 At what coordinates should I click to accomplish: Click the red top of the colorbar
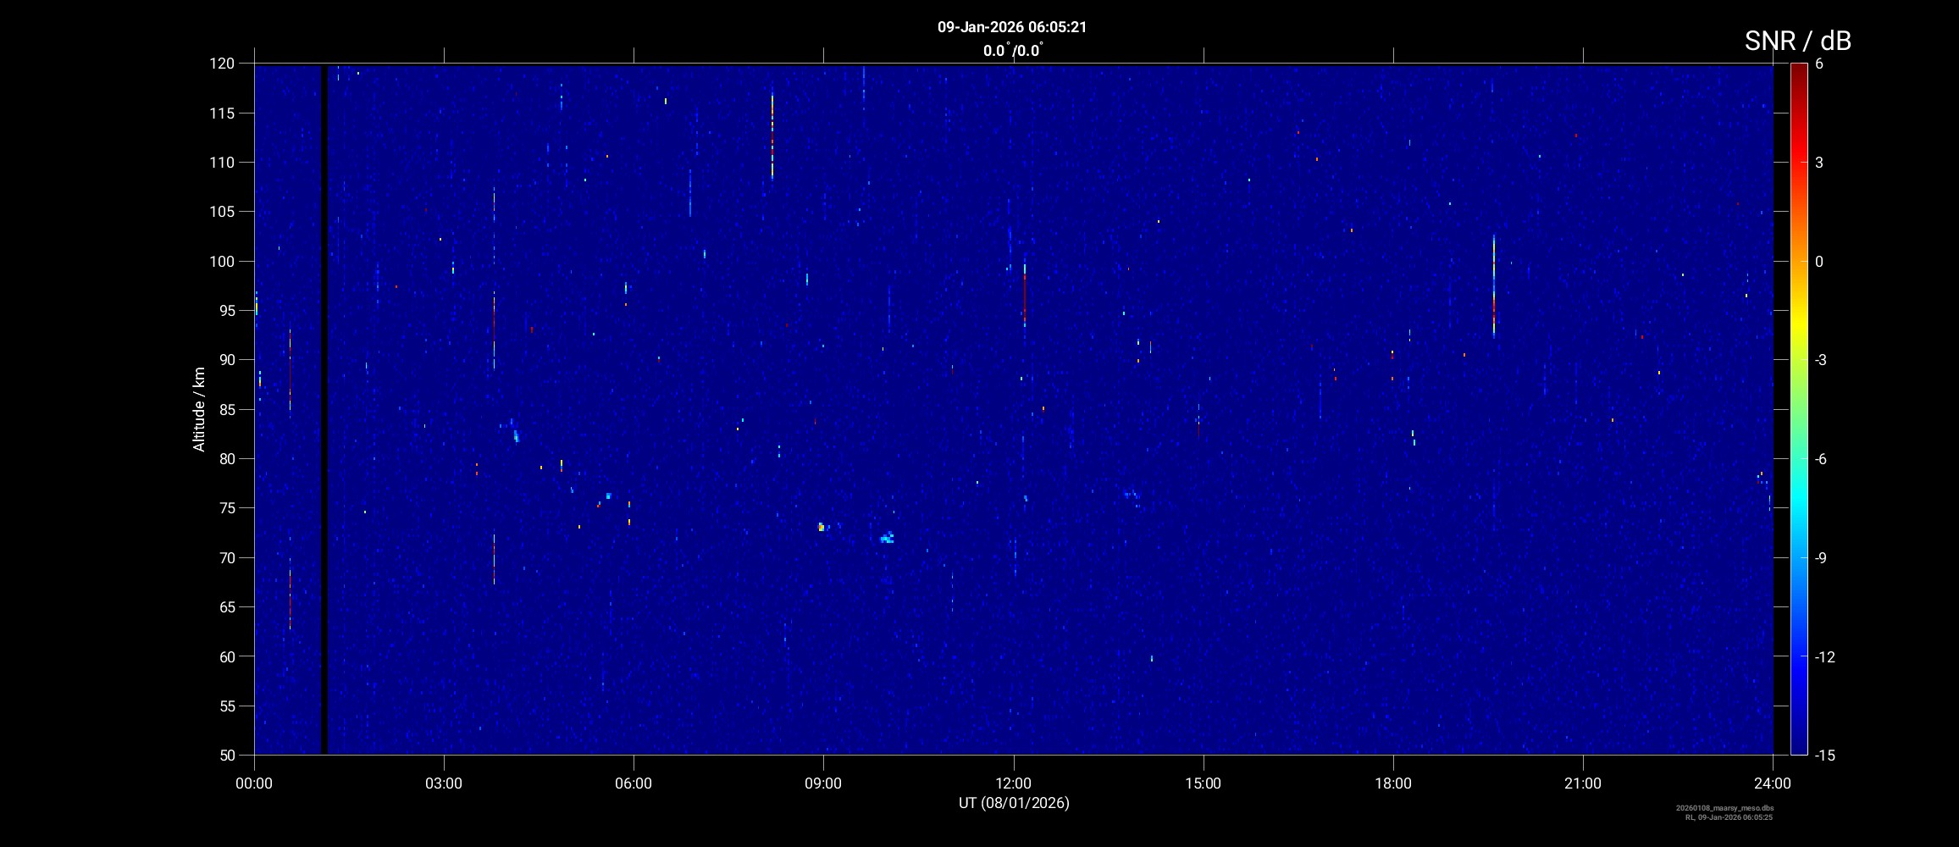(x=1798, y=69)
